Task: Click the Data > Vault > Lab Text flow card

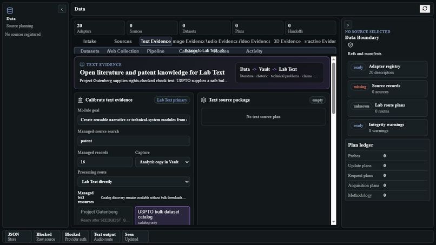Action: [x=280, y=72]
